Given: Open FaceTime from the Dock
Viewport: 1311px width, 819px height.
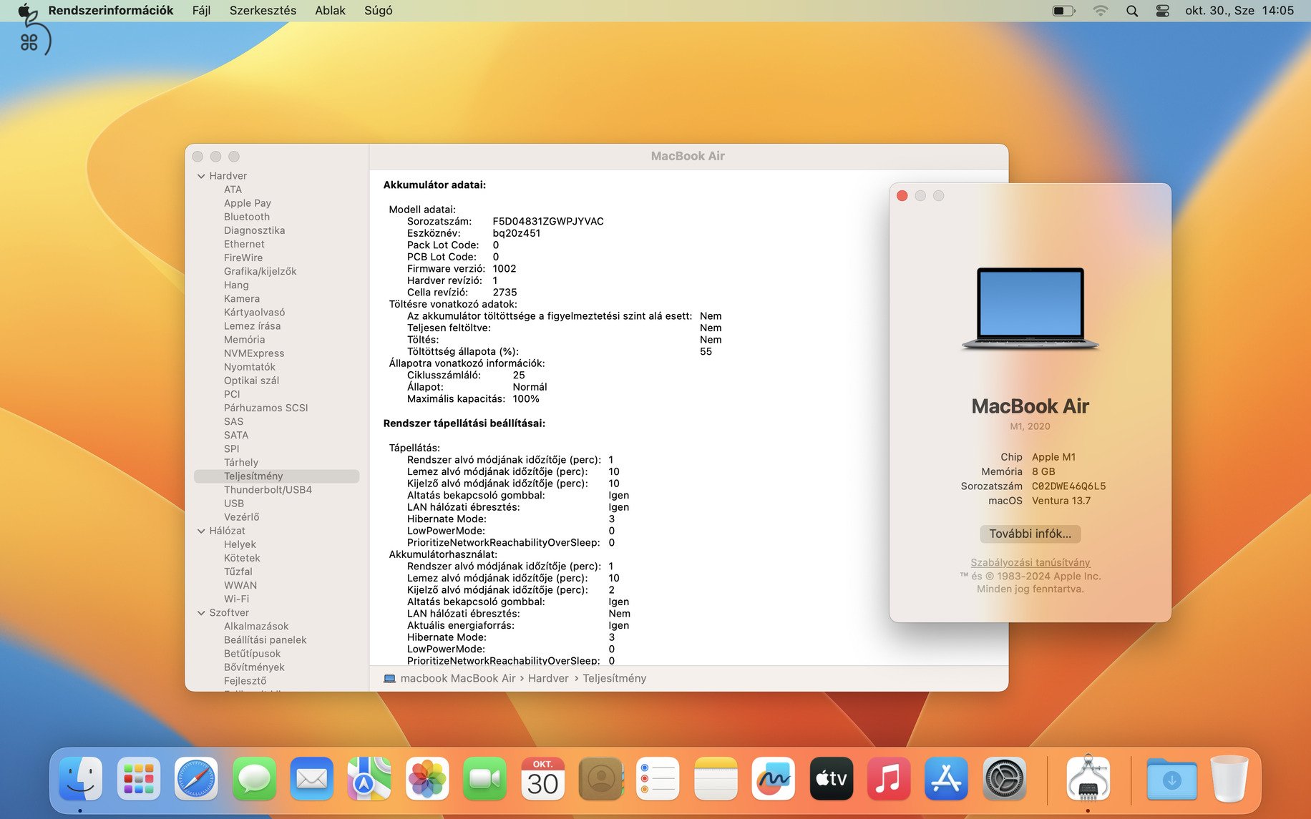Looking at the screenshot, I should click(x=485, y=778).
